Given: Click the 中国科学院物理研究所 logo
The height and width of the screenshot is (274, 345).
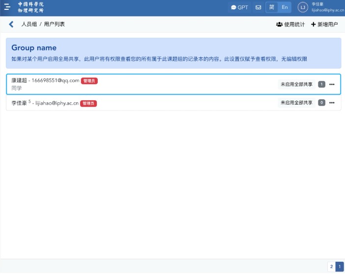Looking at the screenshot, I should (x=30, y=7).
